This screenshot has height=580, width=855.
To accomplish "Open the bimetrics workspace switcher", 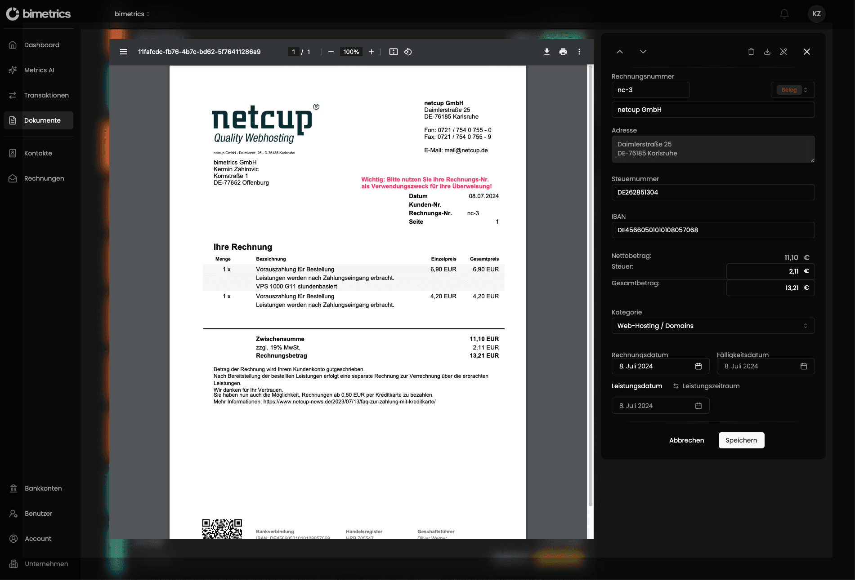I will click(x=132, y=14).
